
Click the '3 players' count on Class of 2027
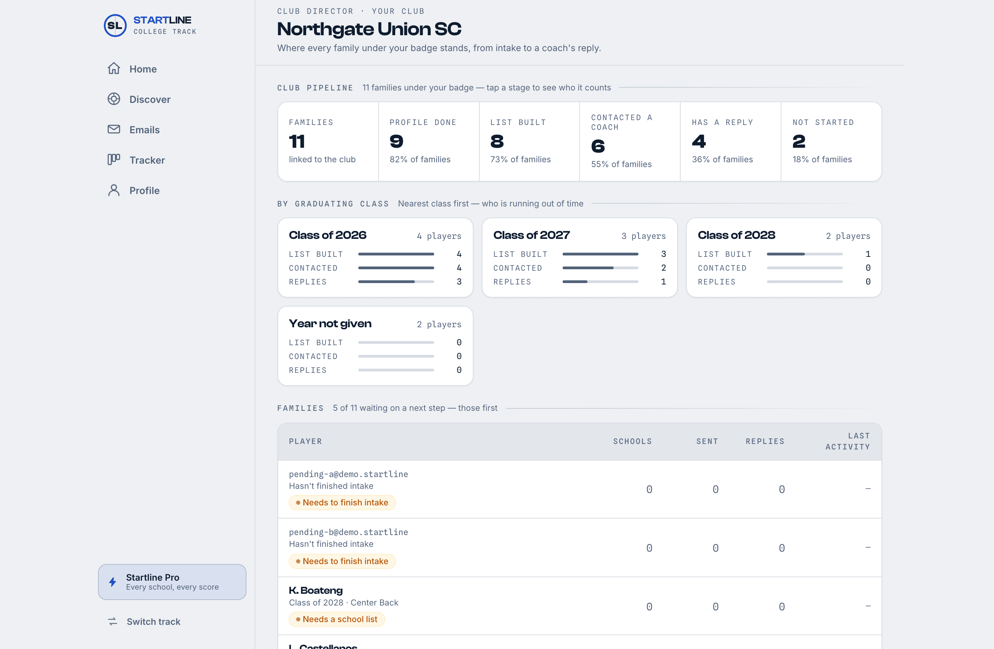(644, 236)
